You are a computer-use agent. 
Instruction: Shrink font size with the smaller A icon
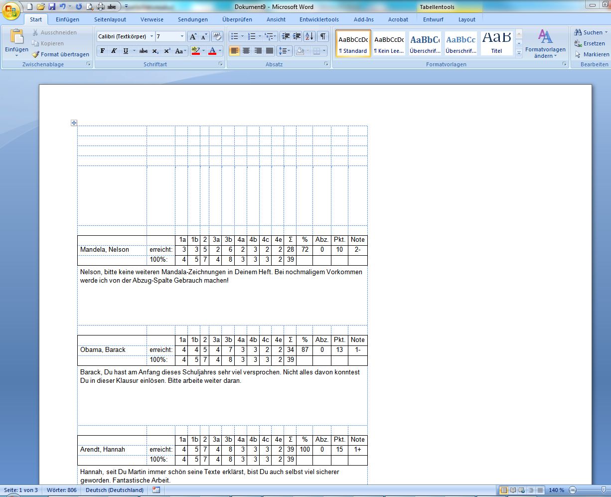coord(204,36)
